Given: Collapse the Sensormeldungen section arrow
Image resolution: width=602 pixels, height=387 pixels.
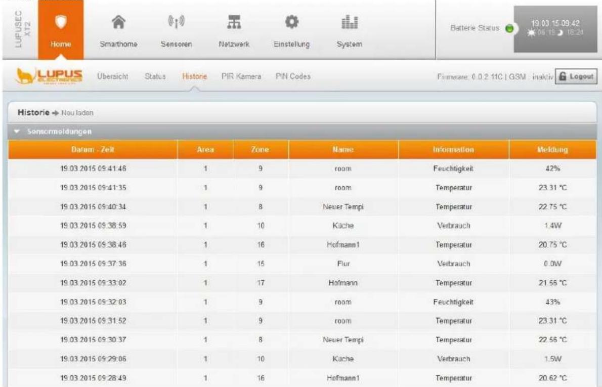Looking at the screenshot, I should click(x=17, y=132).
